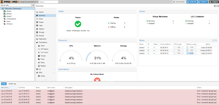The image size is (219, 105).
Task: Click the Create VM button
Action: [x=192, y=2]
